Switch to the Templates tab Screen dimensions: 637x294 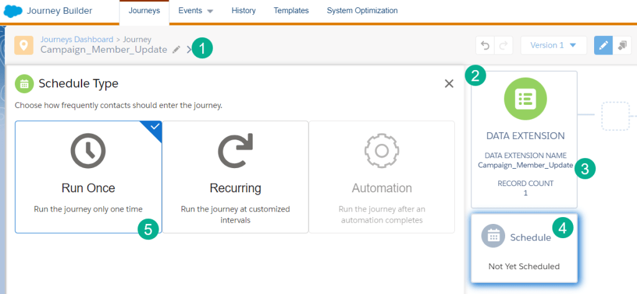[291, 11]
